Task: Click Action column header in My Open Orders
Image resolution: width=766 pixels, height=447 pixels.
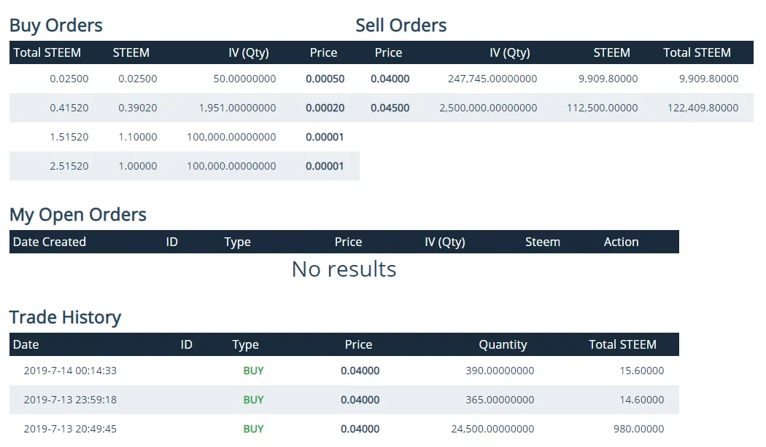Action: 621,242
